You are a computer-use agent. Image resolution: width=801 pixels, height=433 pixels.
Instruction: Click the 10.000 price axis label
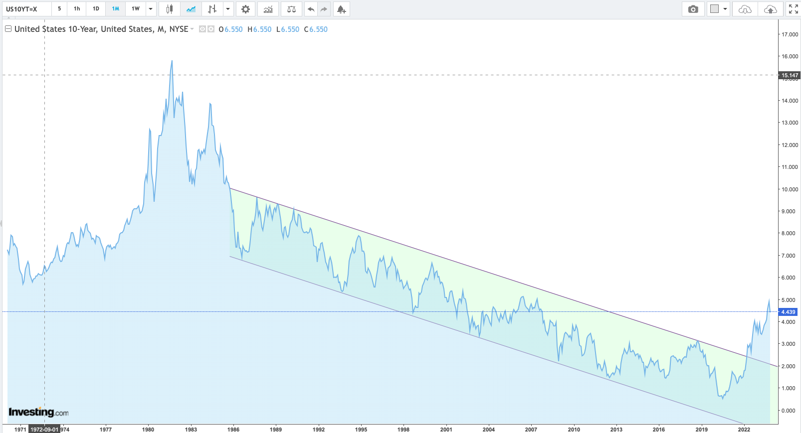tap(790, 189)
